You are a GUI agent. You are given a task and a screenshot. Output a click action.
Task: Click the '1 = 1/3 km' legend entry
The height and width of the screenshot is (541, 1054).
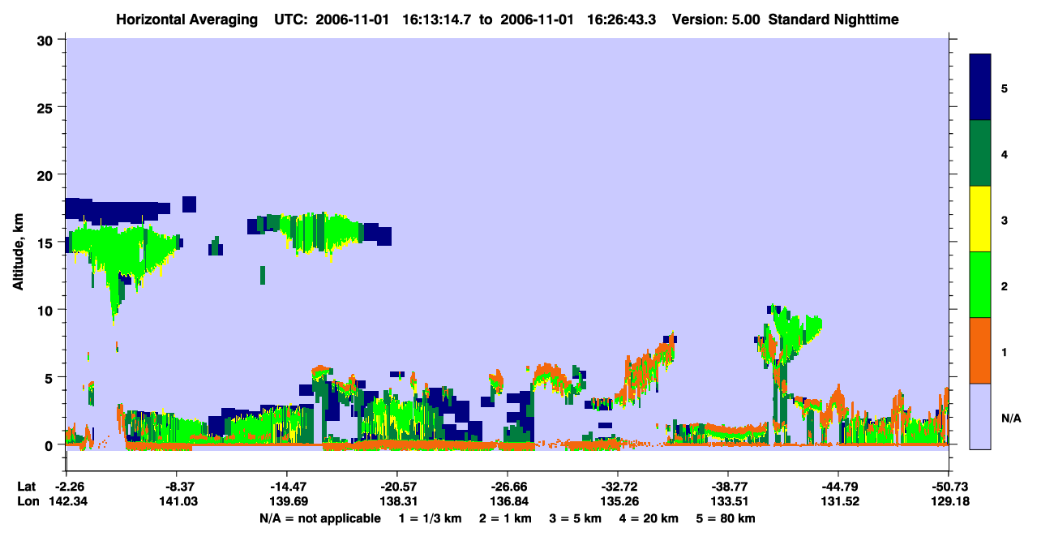pos(430,518)
